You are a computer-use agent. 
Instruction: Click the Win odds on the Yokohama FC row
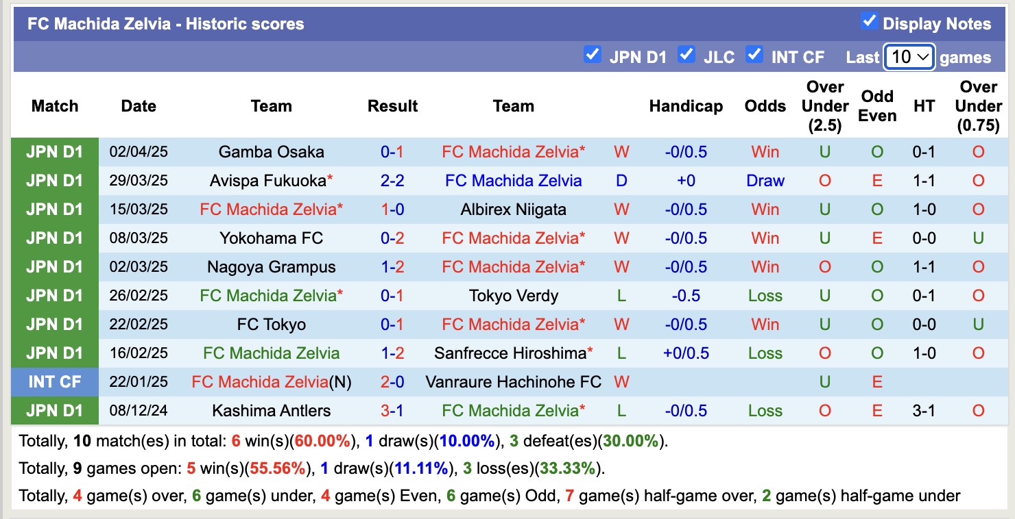point(765,238)
